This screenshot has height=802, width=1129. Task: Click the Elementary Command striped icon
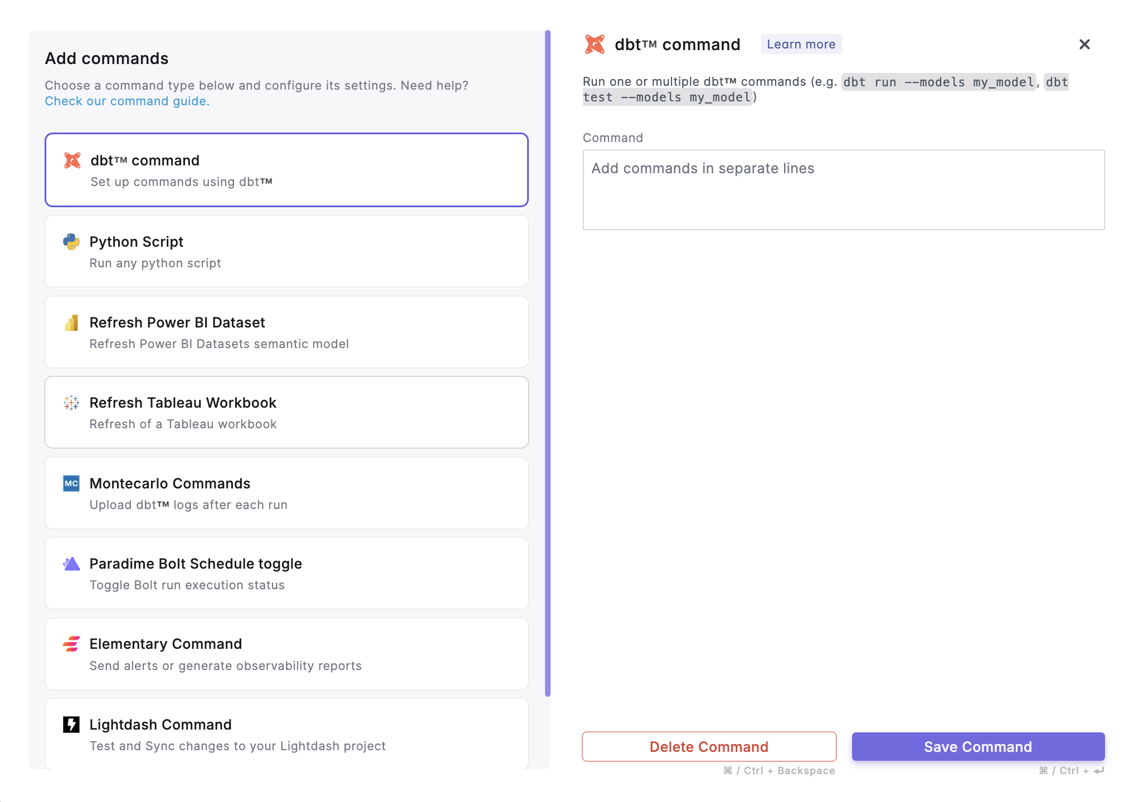point(71,644)
